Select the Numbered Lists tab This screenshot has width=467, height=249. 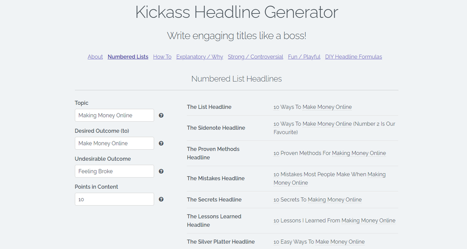tap(128, 57)
